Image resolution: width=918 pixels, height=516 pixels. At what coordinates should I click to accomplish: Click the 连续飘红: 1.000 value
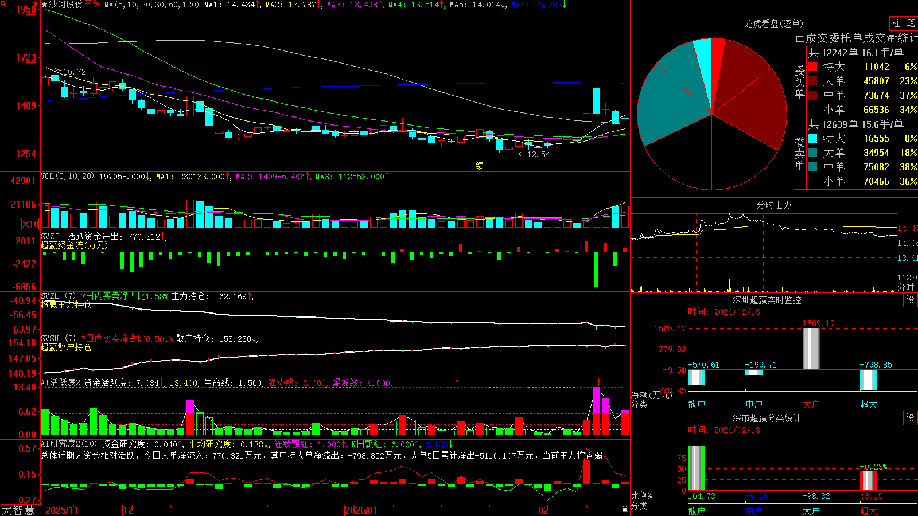308,444
